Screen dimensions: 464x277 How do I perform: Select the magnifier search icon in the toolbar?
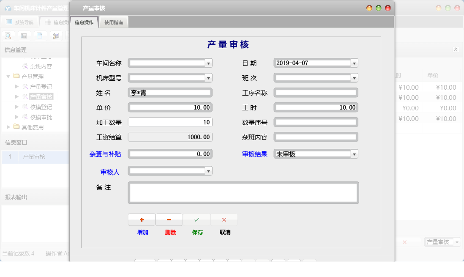(x=8, y=36)
